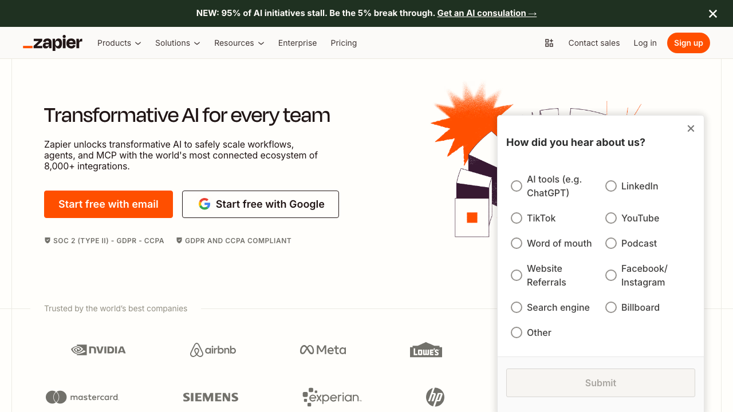The height and width of the screenshot is (412, 733).
Task: Click Start free with email
Action: coord(108,204)
